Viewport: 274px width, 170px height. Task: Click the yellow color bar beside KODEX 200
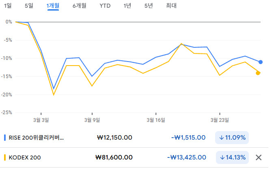coord(4,157)
